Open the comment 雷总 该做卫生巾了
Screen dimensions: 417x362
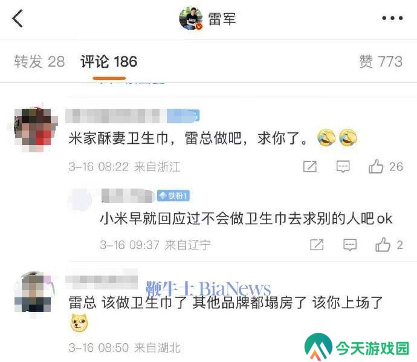click(225, 303)
